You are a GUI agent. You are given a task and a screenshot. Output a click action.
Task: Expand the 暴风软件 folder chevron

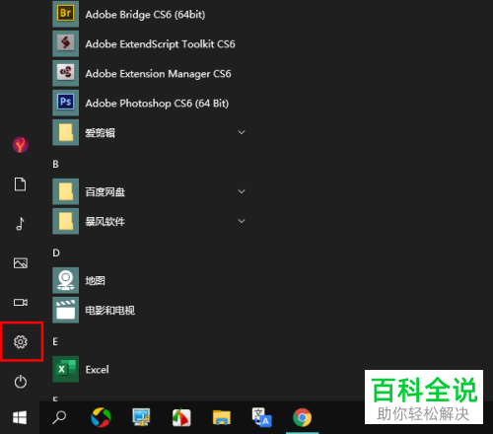point(242,221)
